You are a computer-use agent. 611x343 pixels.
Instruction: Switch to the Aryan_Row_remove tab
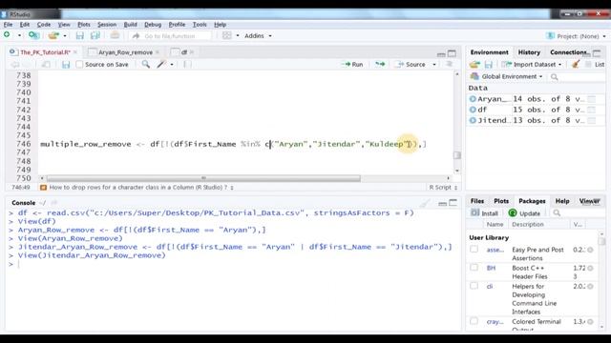coord(125,52)
